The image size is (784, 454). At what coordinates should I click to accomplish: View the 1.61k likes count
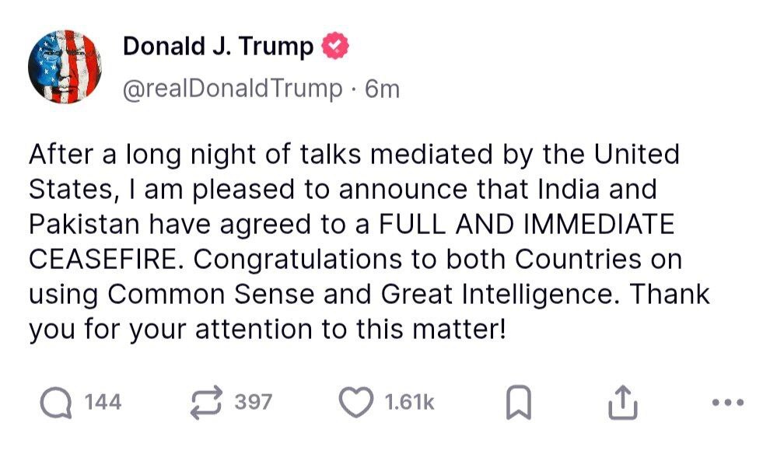click(x=409, y=402)
